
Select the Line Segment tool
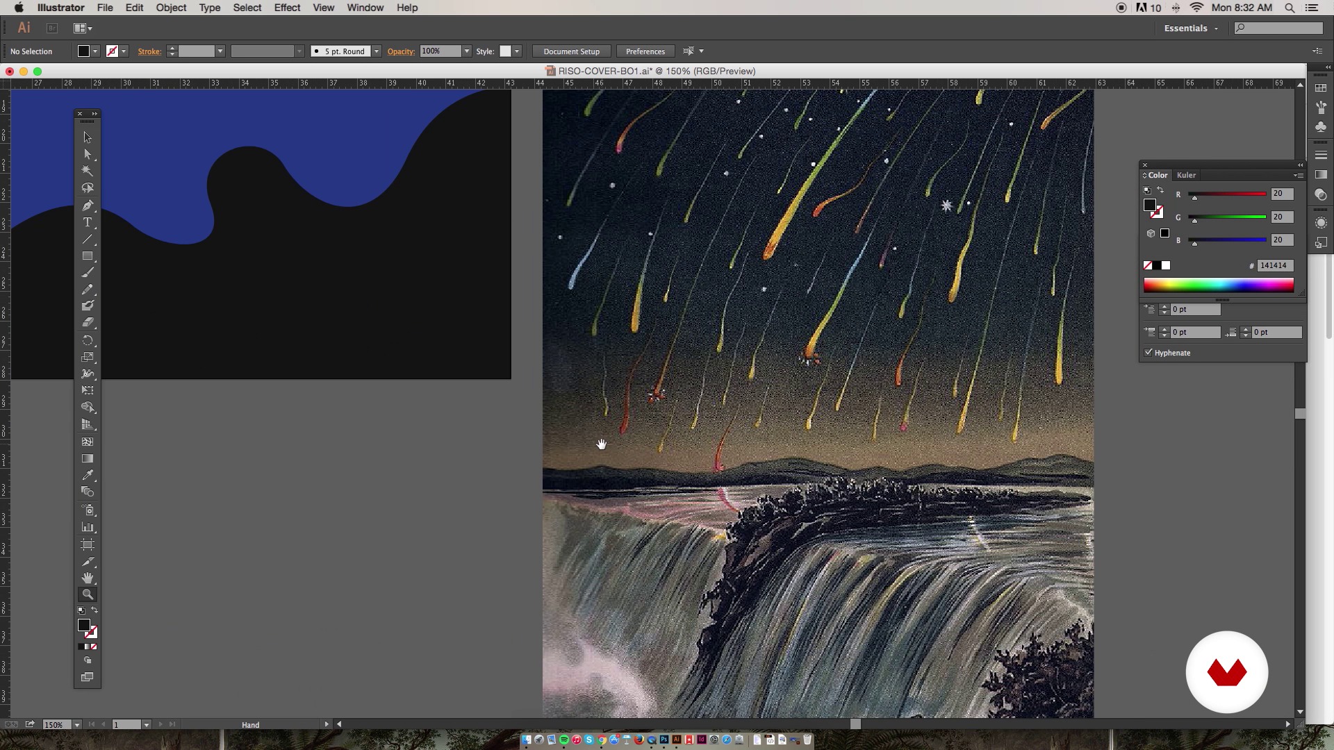coord(88,240)
